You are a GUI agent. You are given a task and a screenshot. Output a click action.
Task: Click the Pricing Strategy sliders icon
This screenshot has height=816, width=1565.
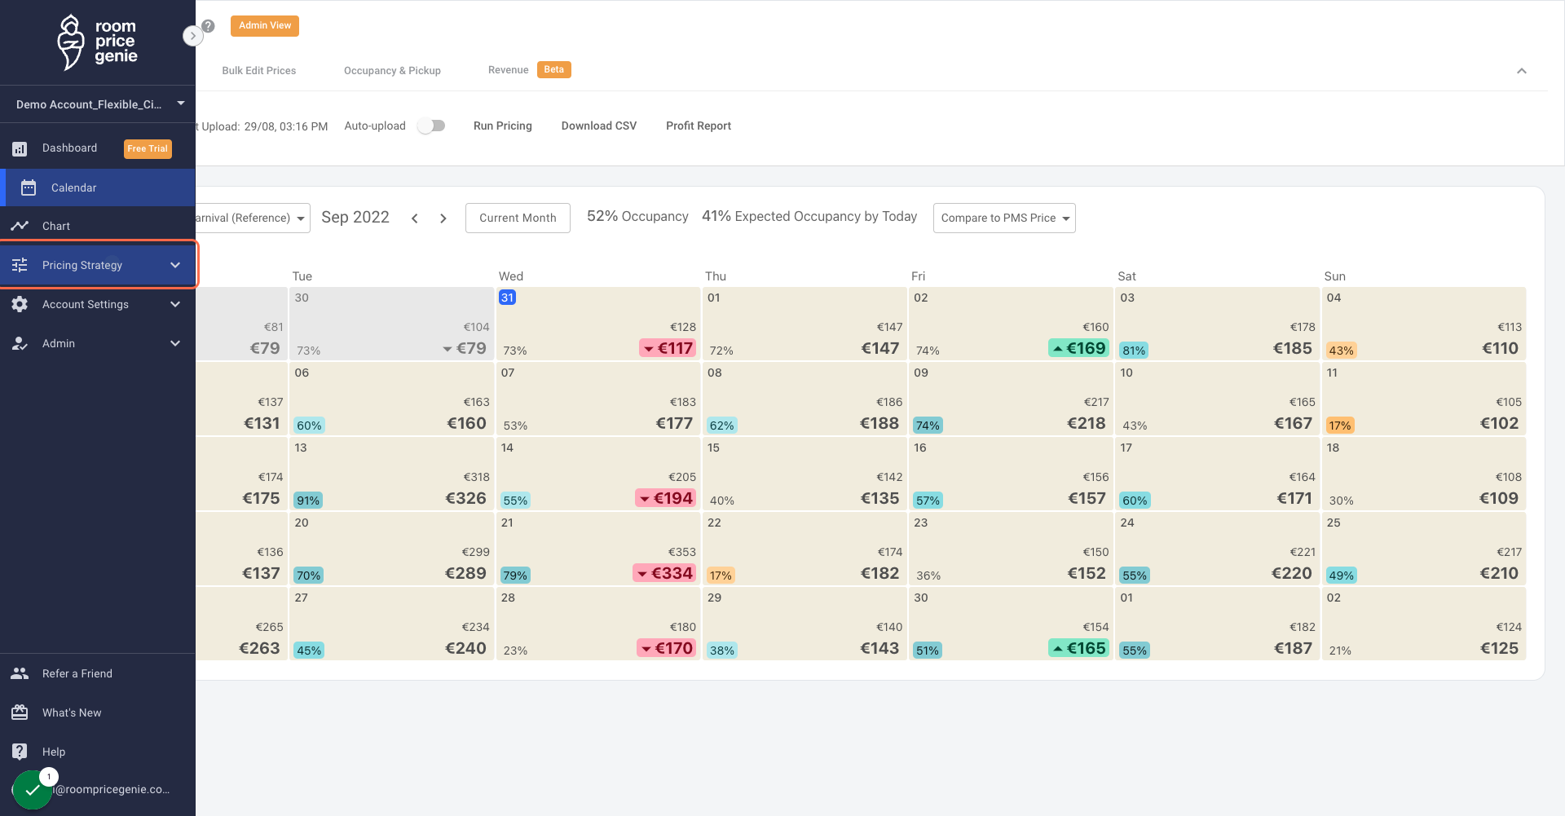[20, 265]
